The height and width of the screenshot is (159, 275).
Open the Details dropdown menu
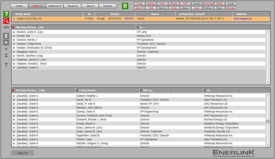(x=37, y=6)
